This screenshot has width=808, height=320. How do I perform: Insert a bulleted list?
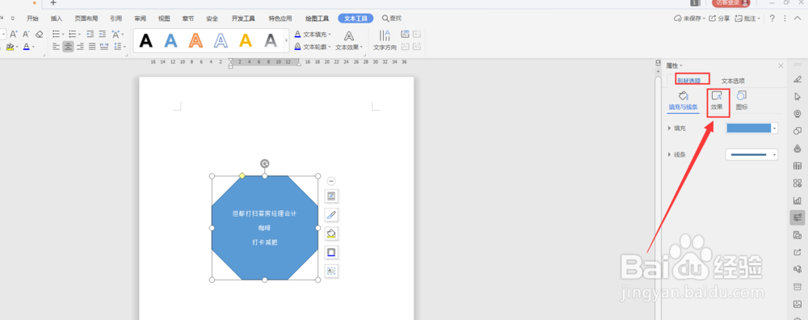(57, 34)
